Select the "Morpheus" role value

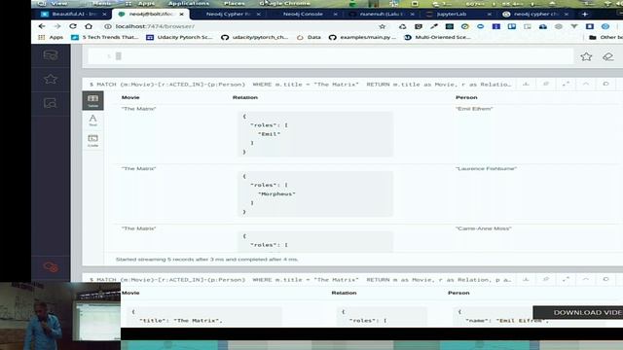[276, 194]
